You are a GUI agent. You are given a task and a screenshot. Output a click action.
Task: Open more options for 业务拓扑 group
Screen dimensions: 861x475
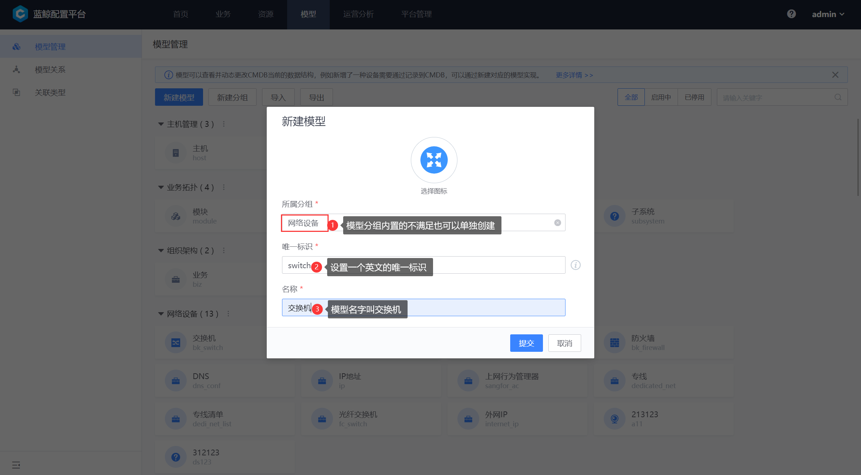224,187
